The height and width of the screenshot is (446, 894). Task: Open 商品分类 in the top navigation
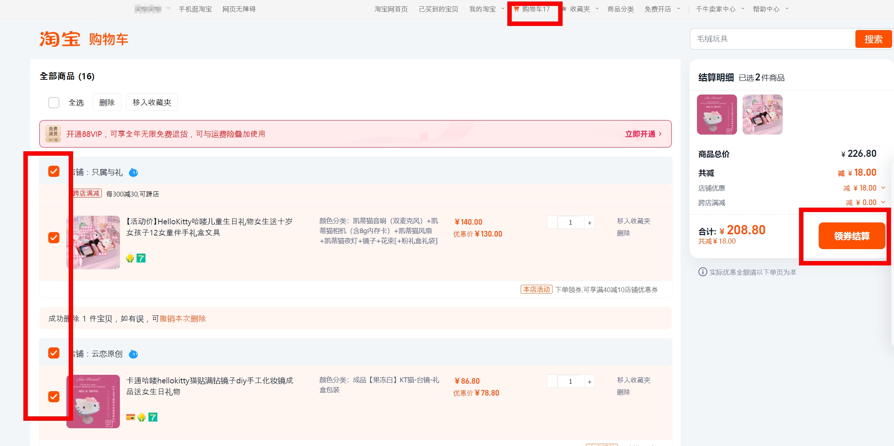[620, 9]
